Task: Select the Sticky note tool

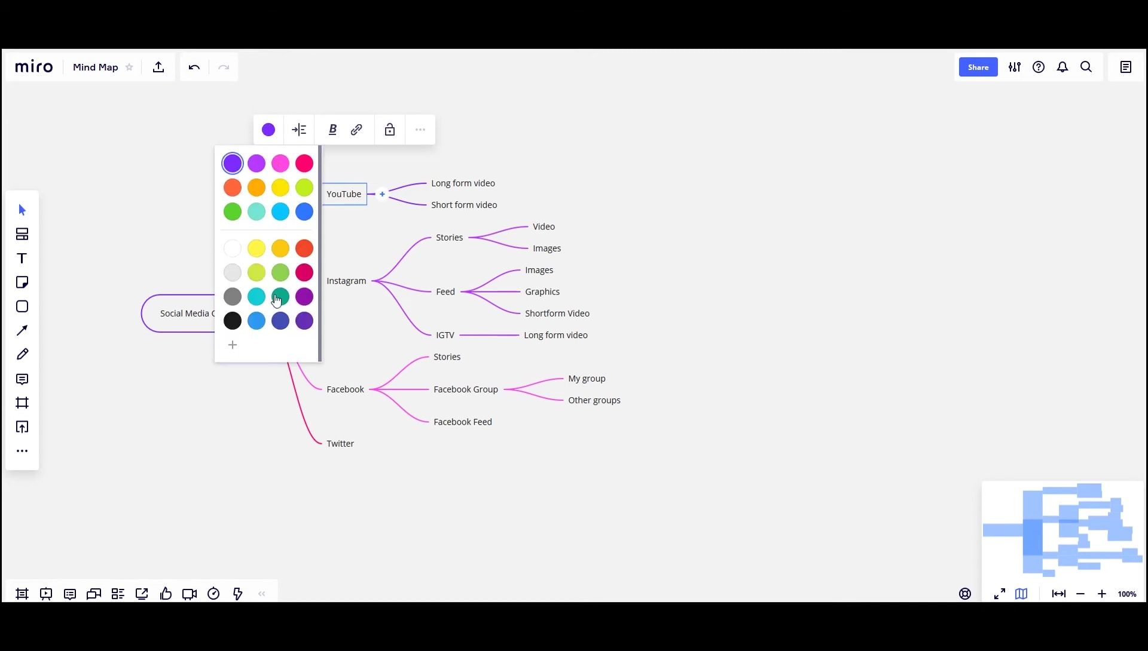Action: coord(22,282)
